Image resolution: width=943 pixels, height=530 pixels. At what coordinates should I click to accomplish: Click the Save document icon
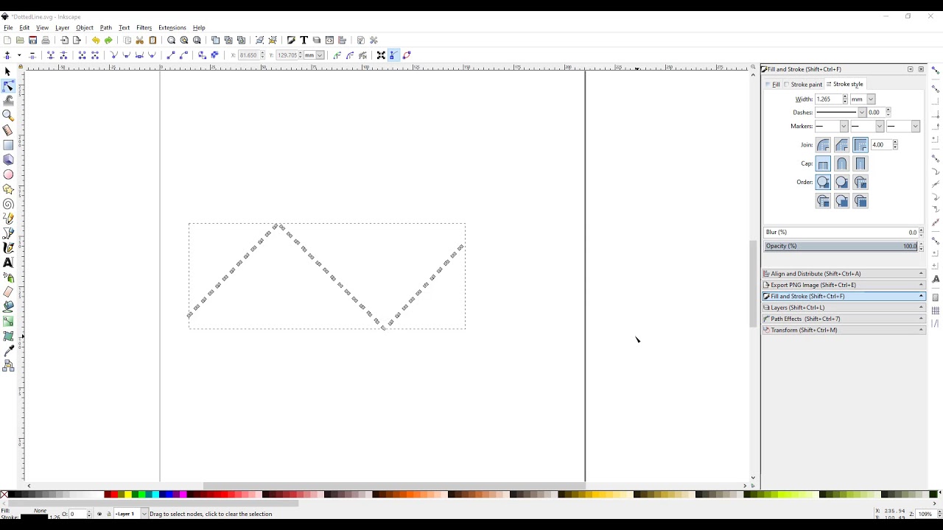coord(32,40)
